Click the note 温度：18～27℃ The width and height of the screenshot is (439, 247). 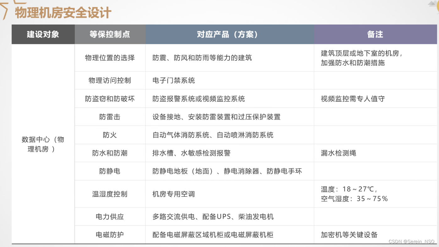coord(349,189)
